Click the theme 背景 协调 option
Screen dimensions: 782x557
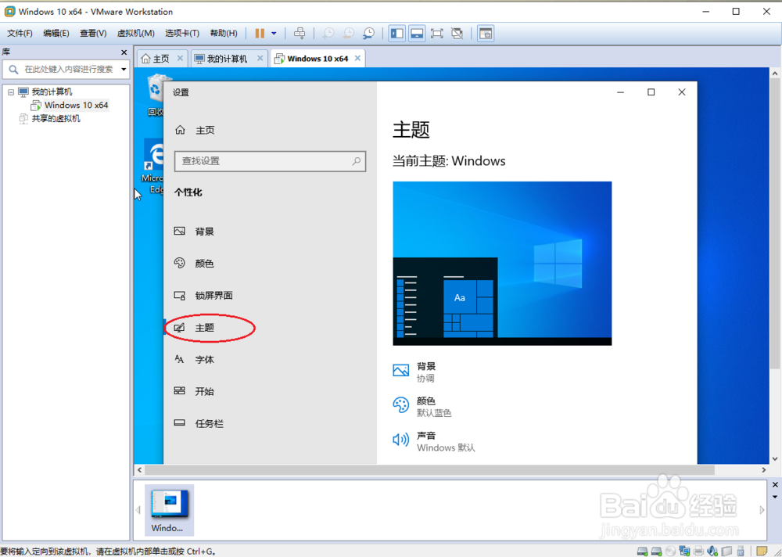click(x=415, y=372)
